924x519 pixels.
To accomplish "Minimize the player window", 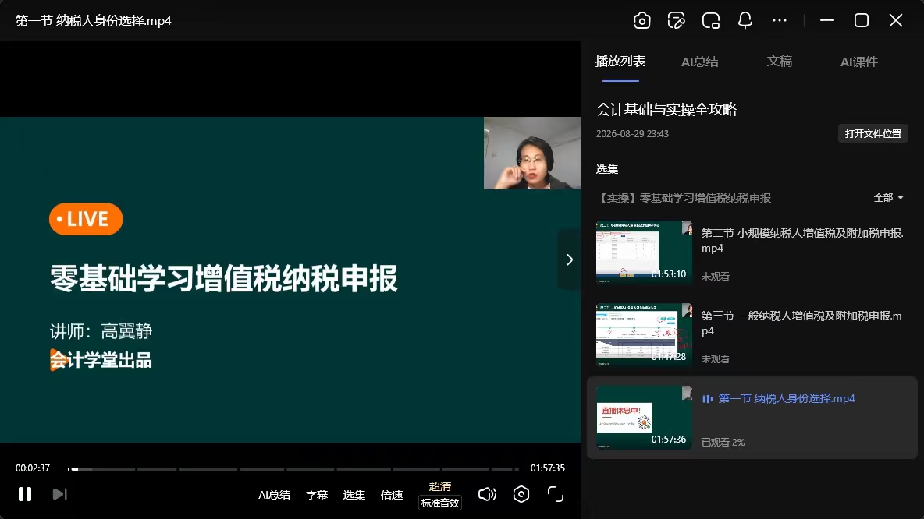I will point(826,20).
